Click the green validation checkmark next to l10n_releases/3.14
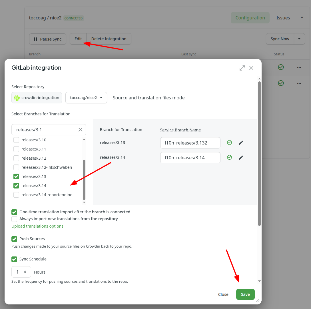Image resolution: width=311 pixels, height=309 pixels. 229,157
